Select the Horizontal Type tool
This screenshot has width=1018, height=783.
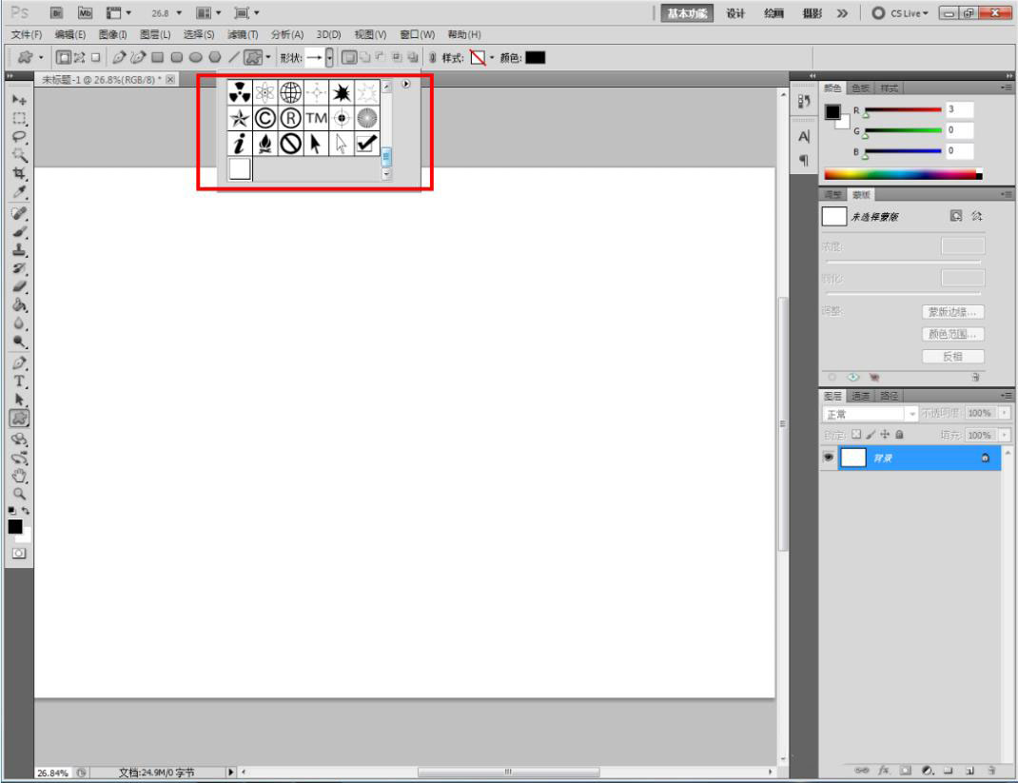pos(19,382)
